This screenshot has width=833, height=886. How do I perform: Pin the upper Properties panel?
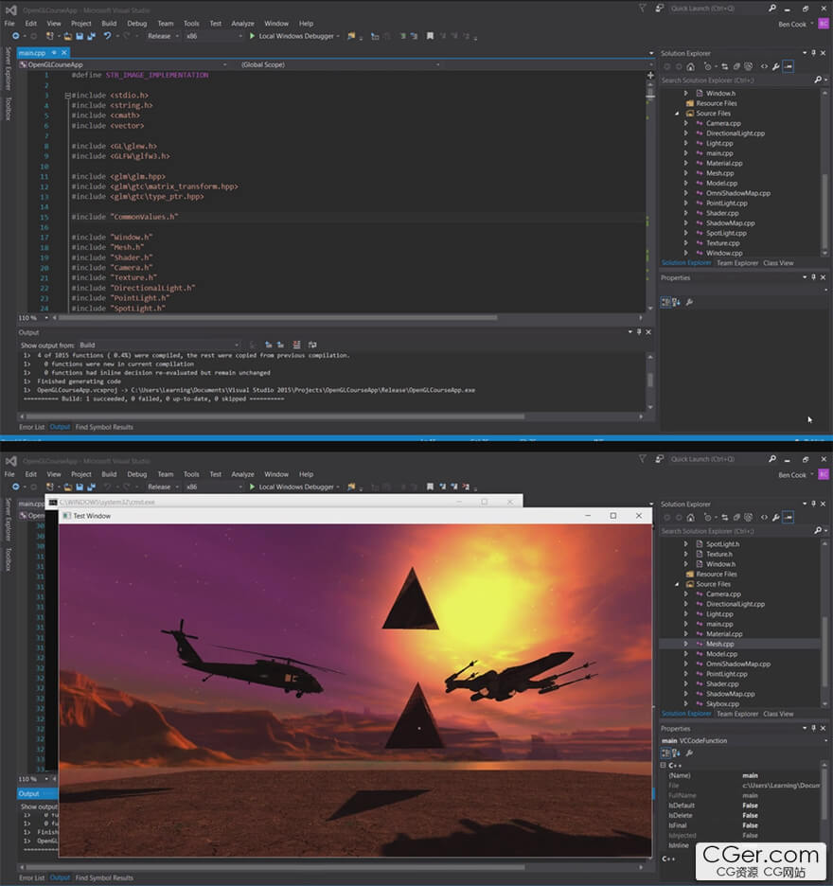tap(814, 277)
